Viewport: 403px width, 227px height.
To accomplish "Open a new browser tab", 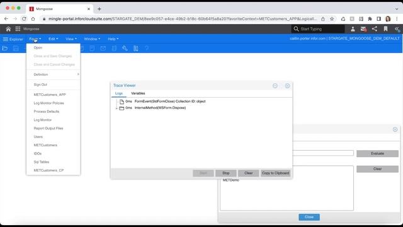I will click(x=99, y=9).
